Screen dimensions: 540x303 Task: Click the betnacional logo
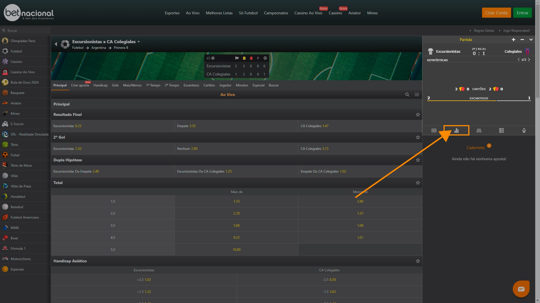(29, 13)
